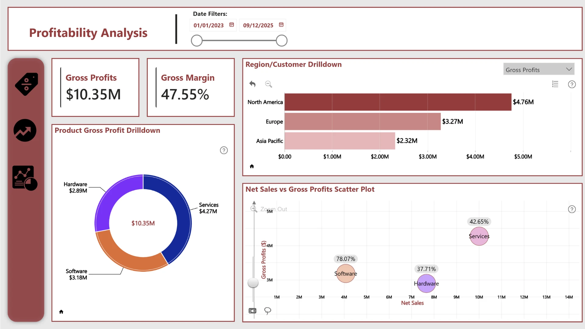Screen dimensions: 585x329
Task: Open the trending arrow page icon
Action: 25,130
